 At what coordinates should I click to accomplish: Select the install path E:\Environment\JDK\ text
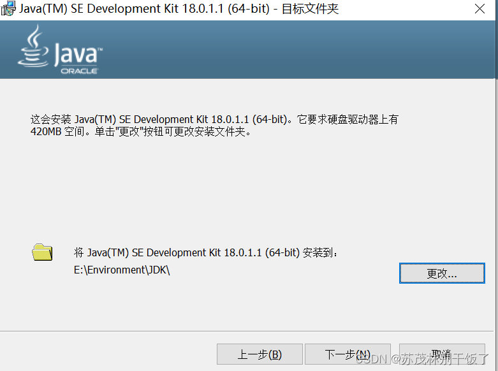click(122, 270)
